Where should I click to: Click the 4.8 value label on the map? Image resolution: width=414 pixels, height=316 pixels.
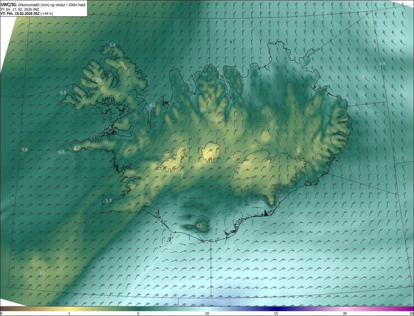[x=25, y=150]
